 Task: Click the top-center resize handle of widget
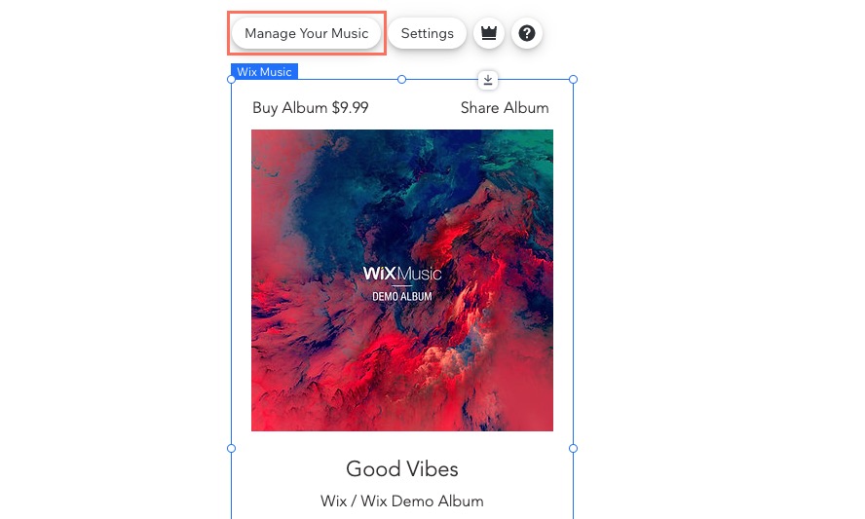pos(401,80)
